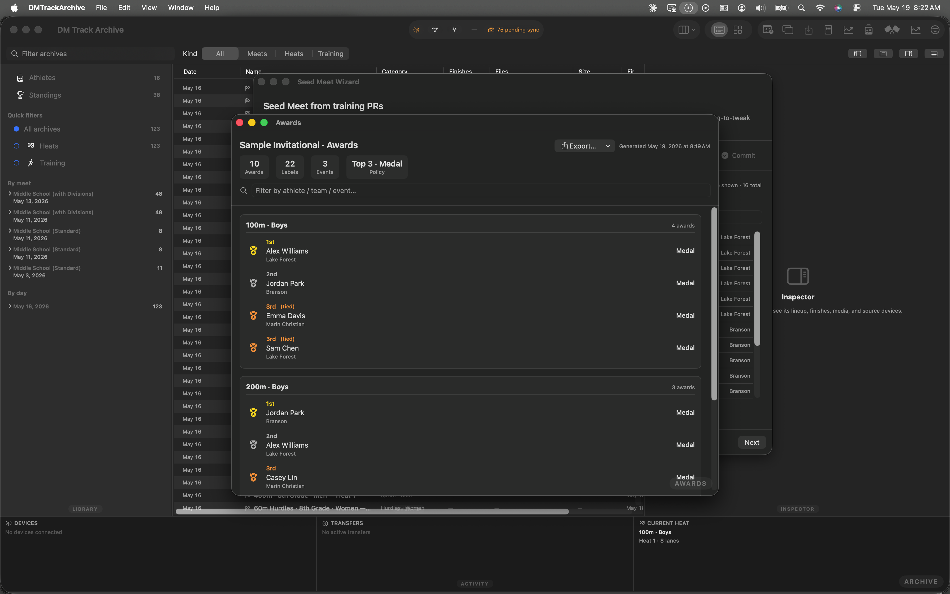
Task: Click Casey Lin bronze medal icon
Action: (x=253, y=477)
